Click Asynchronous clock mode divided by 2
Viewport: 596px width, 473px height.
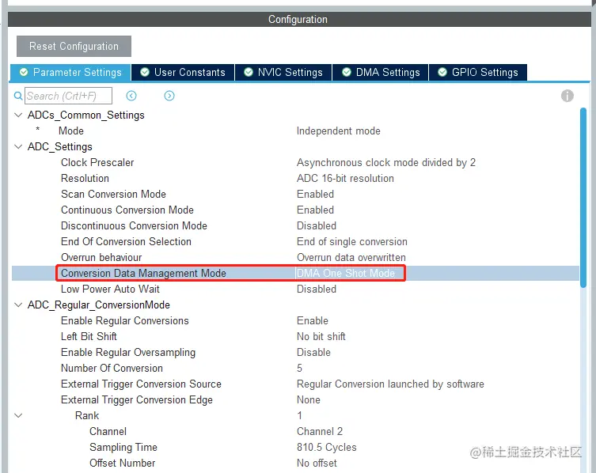pos(385,163)
